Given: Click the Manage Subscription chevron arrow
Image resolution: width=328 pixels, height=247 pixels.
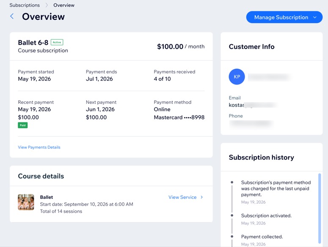Looking at the screenshot, I should click(x=315, y=17).
